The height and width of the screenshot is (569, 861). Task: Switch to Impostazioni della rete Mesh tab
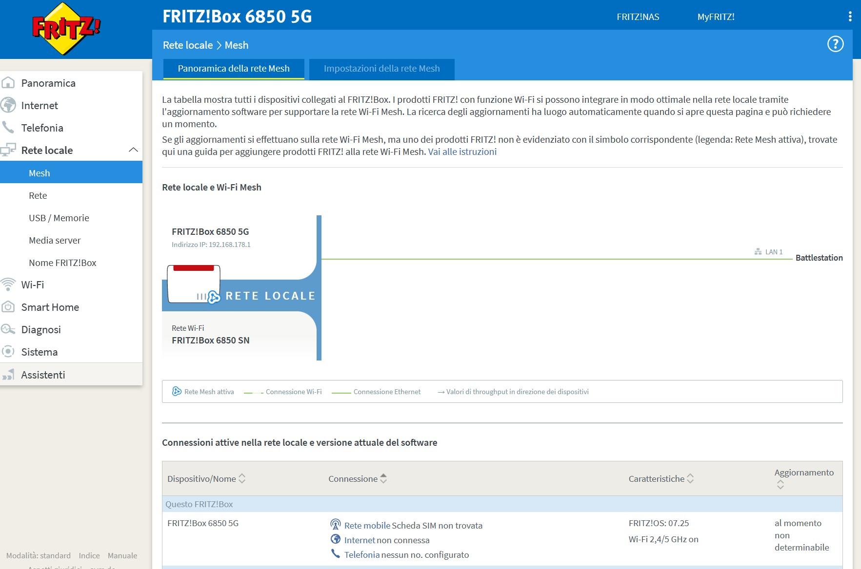click(382, 69)
